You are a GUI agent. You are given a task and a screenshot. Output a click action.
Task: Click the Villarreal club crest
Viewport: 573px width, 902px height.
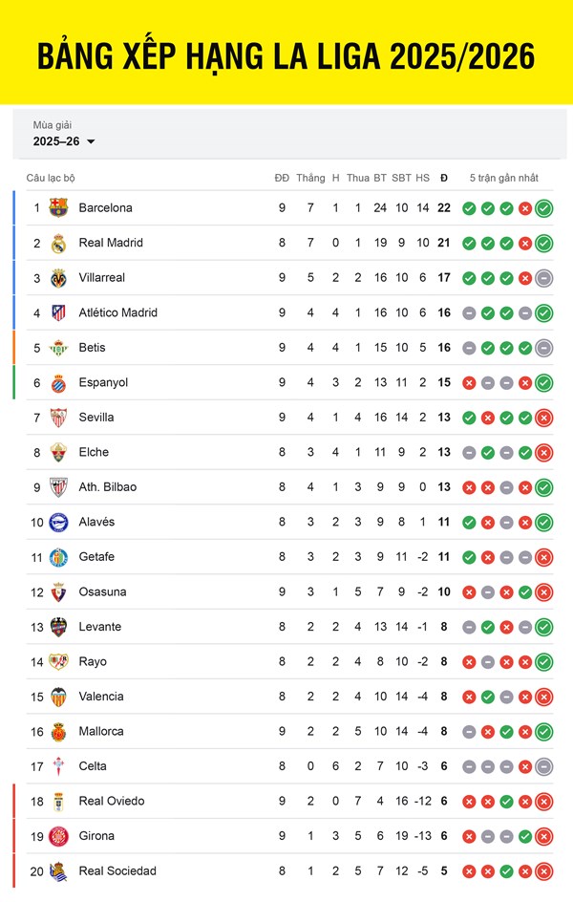pyautogui.click(x=59, y=278)
